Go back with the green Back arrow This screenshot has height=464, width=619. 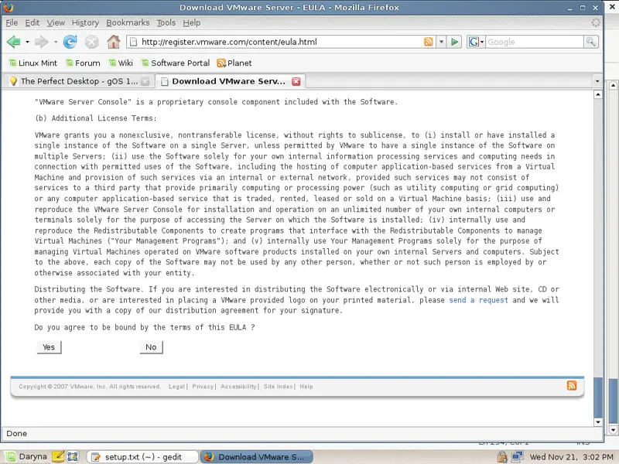tap(14, 42)
